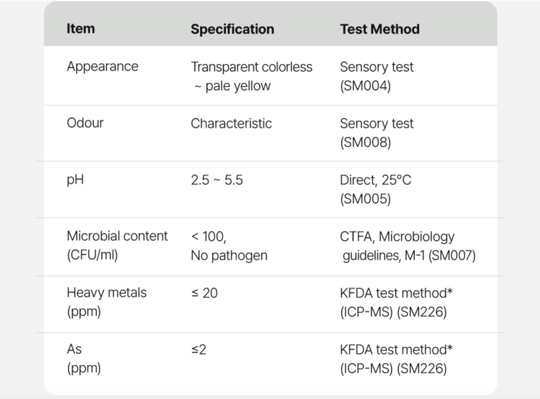Click the Odour row label
Viewport: 540px width, 399px height.
(x=85, y=123)
